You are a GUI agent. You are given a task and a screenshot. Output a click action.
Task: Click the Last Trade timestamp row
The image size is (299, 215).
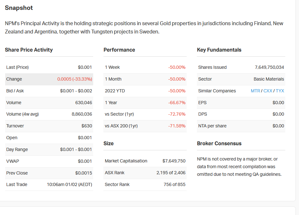coord(49,184)
